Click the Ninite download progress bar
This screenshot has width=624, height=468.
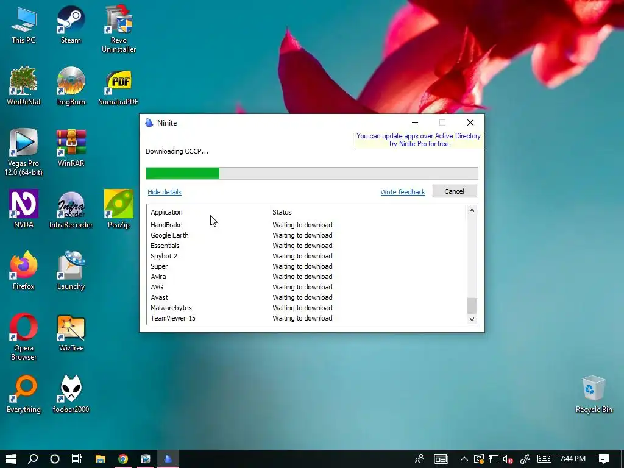point(312,173)
